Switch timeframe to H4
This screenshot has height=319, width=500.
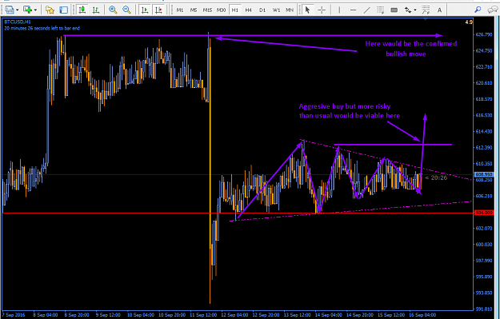click(249, 10)
